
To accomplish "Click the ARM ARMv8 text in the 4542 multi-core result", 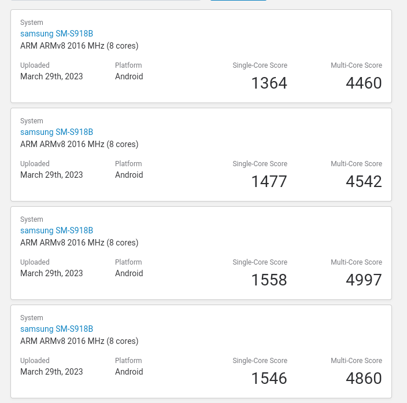I will click(x=79, y=144).
